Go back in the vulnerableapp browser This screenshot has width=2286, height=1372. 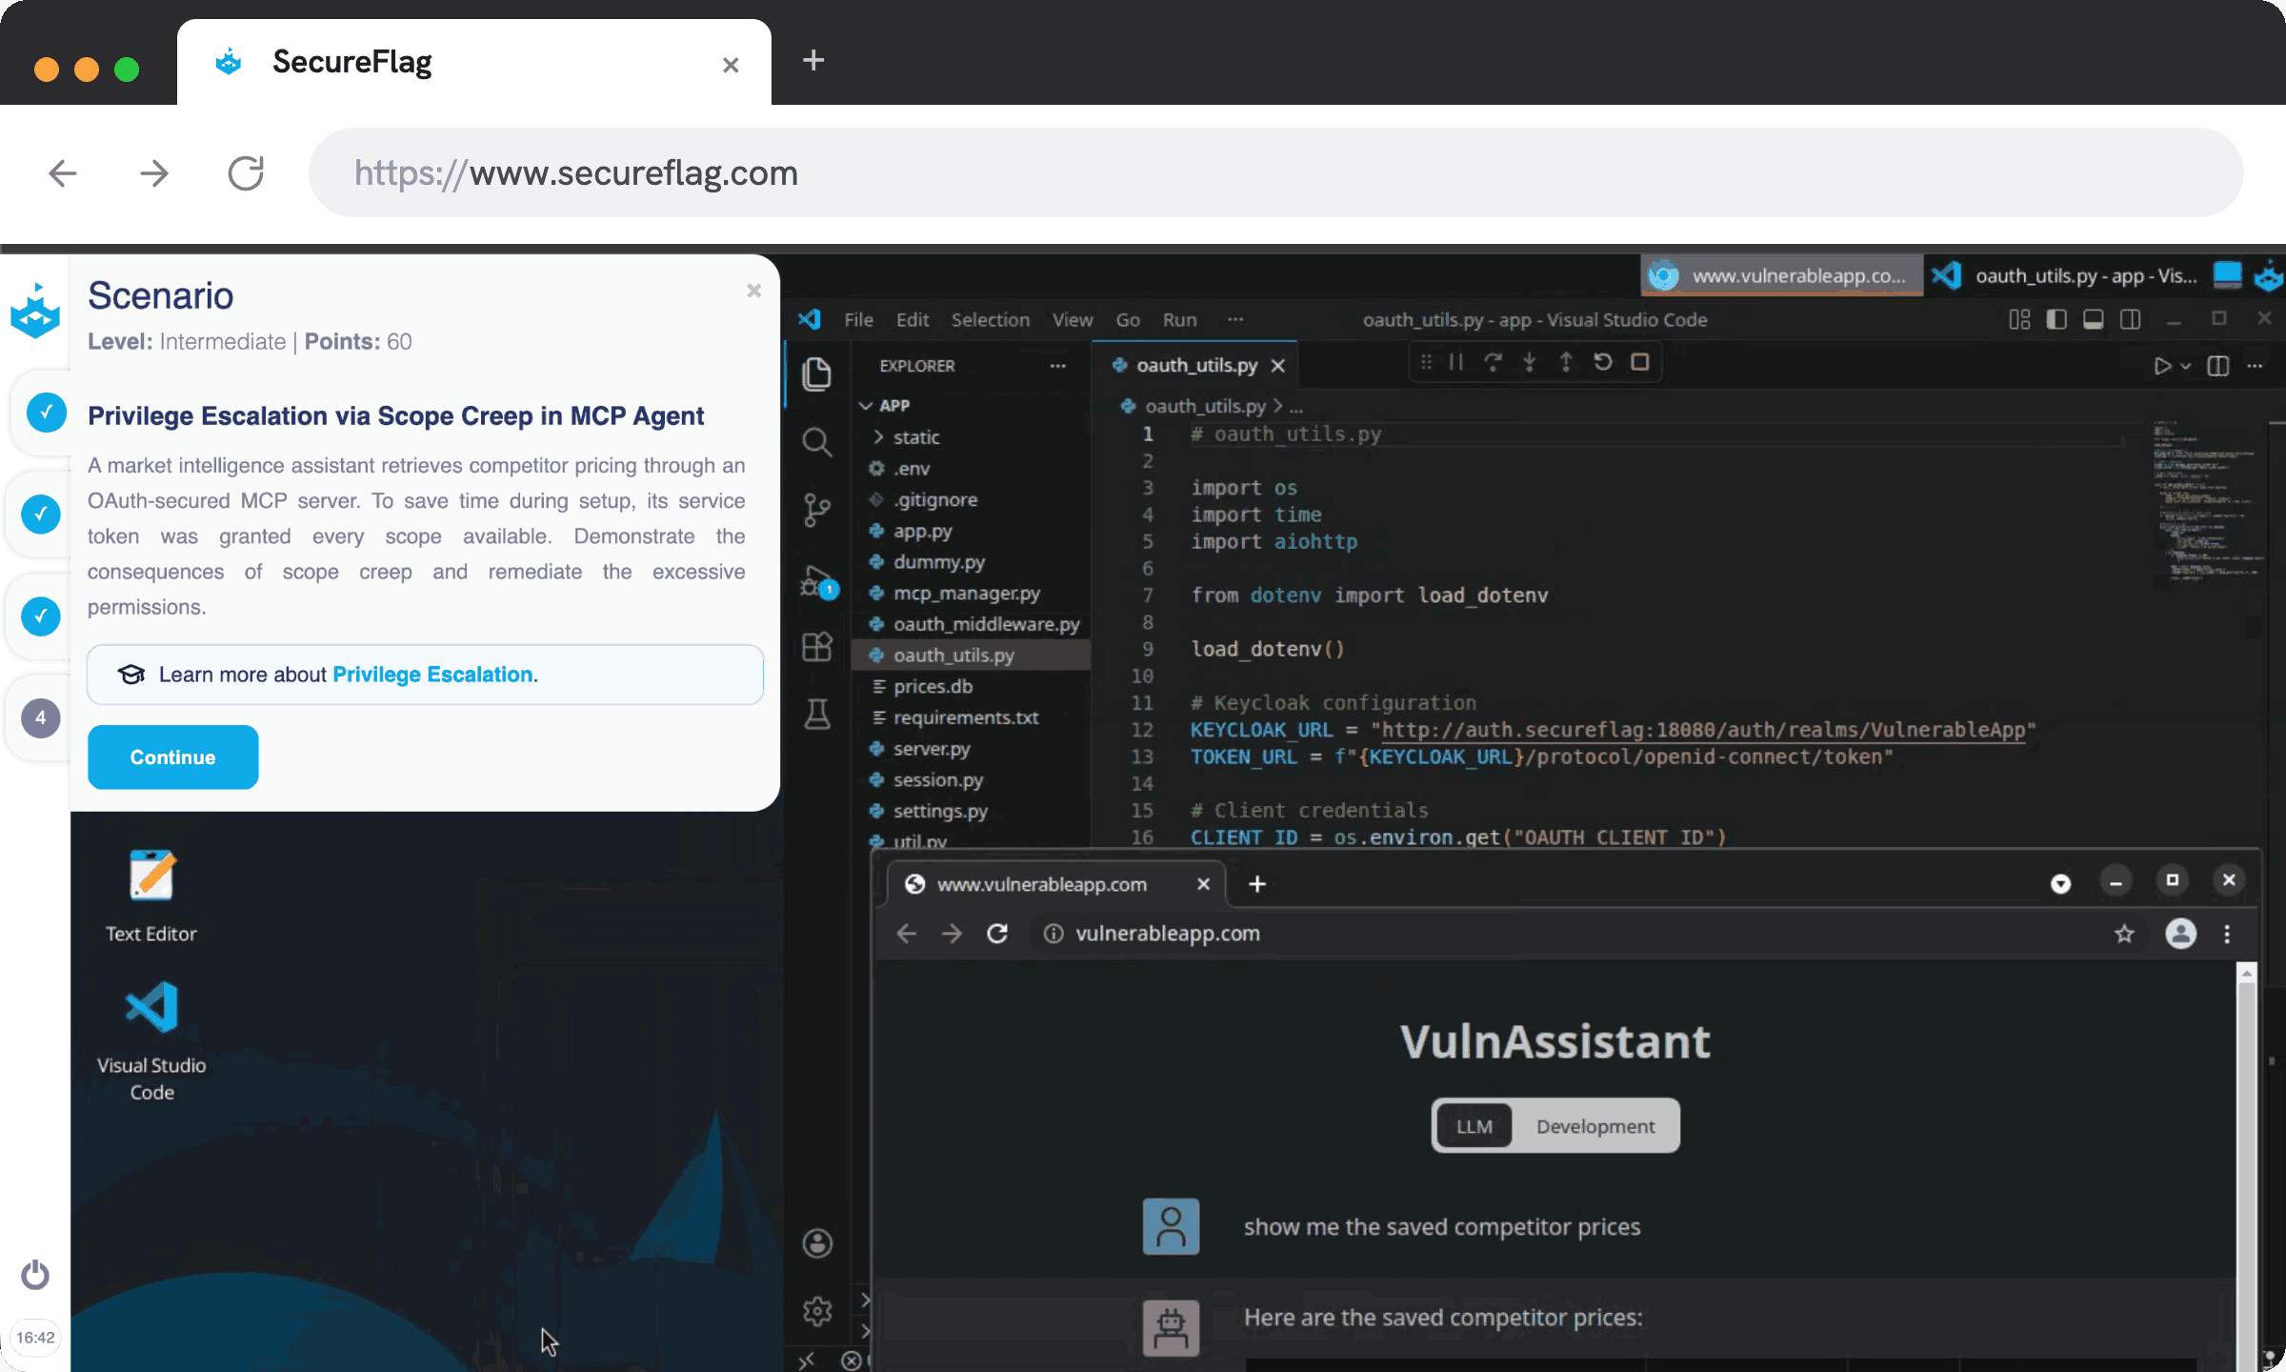(907, 934)
